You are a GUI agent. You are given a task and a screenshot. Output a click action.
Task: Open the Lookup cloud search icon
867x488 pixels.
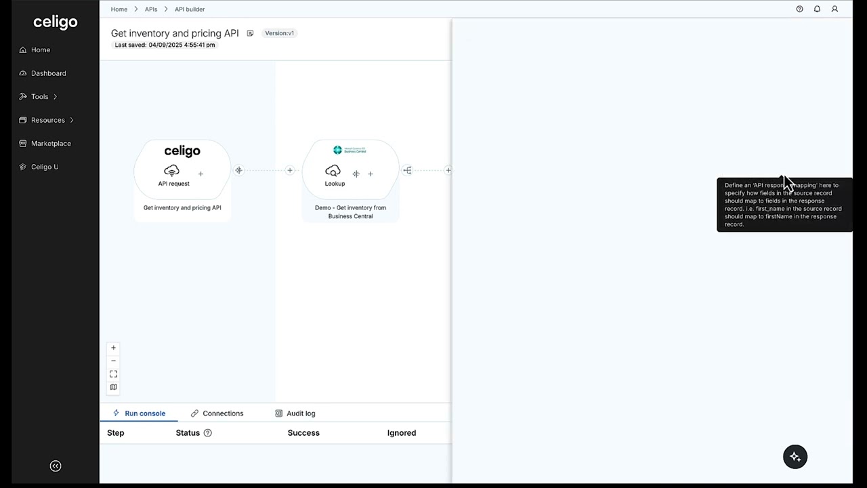(333, 171)
